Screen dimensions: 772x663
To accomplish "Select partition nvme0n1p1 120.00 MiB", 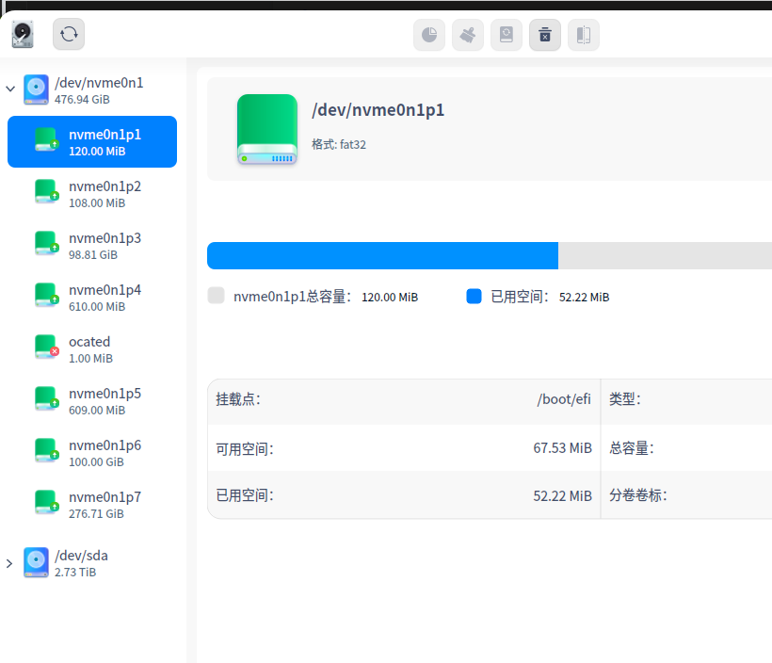I will (92, 142).
